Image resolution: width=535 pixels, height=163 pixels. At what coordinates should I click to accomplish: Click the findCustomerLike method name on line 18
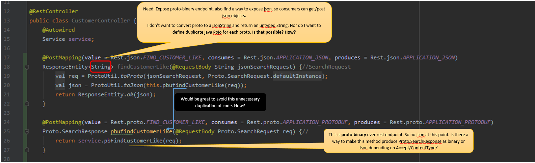click(143, 67)
